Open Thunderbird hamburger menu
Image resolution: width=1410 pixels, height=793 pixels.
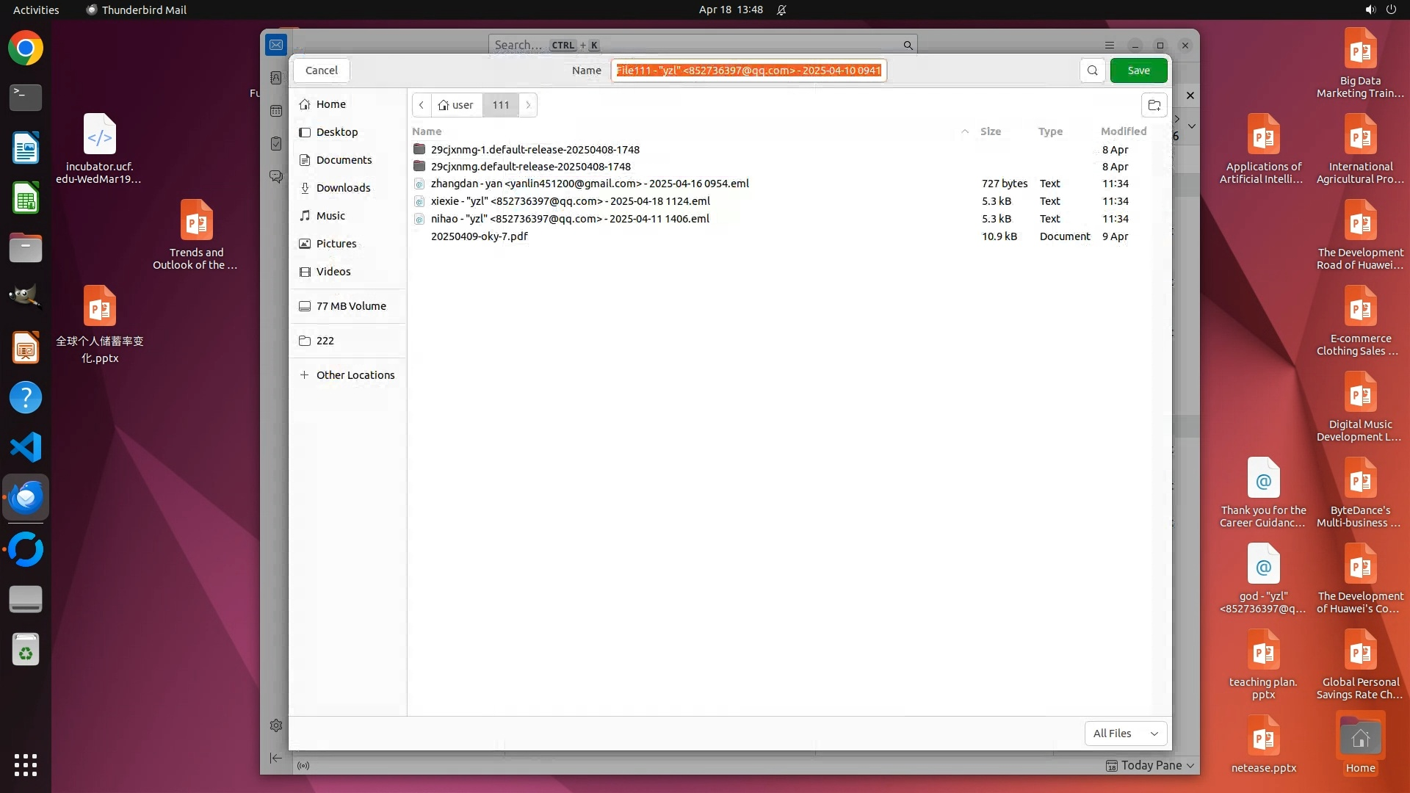(x=1110, y=46)
